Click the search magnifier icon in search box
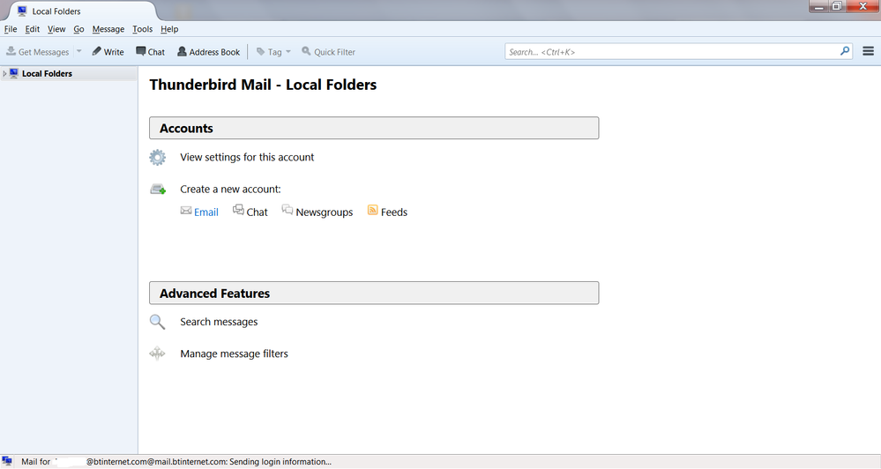The height and width of the screenshot is (469, 881). [845, 51]
